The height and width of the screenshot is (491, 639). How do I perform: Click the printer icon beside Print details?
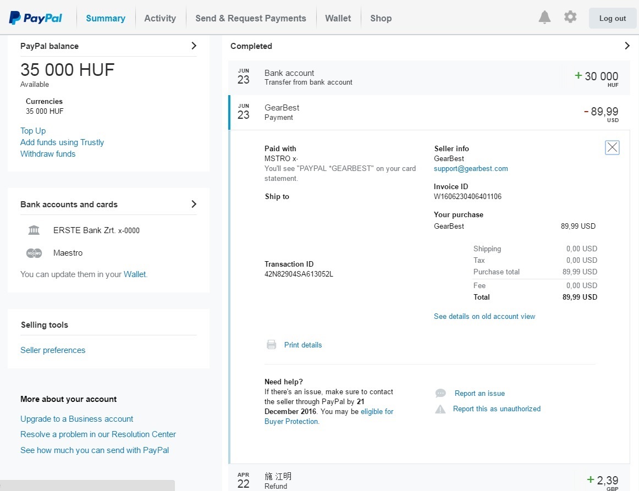(x=272, y=345)
